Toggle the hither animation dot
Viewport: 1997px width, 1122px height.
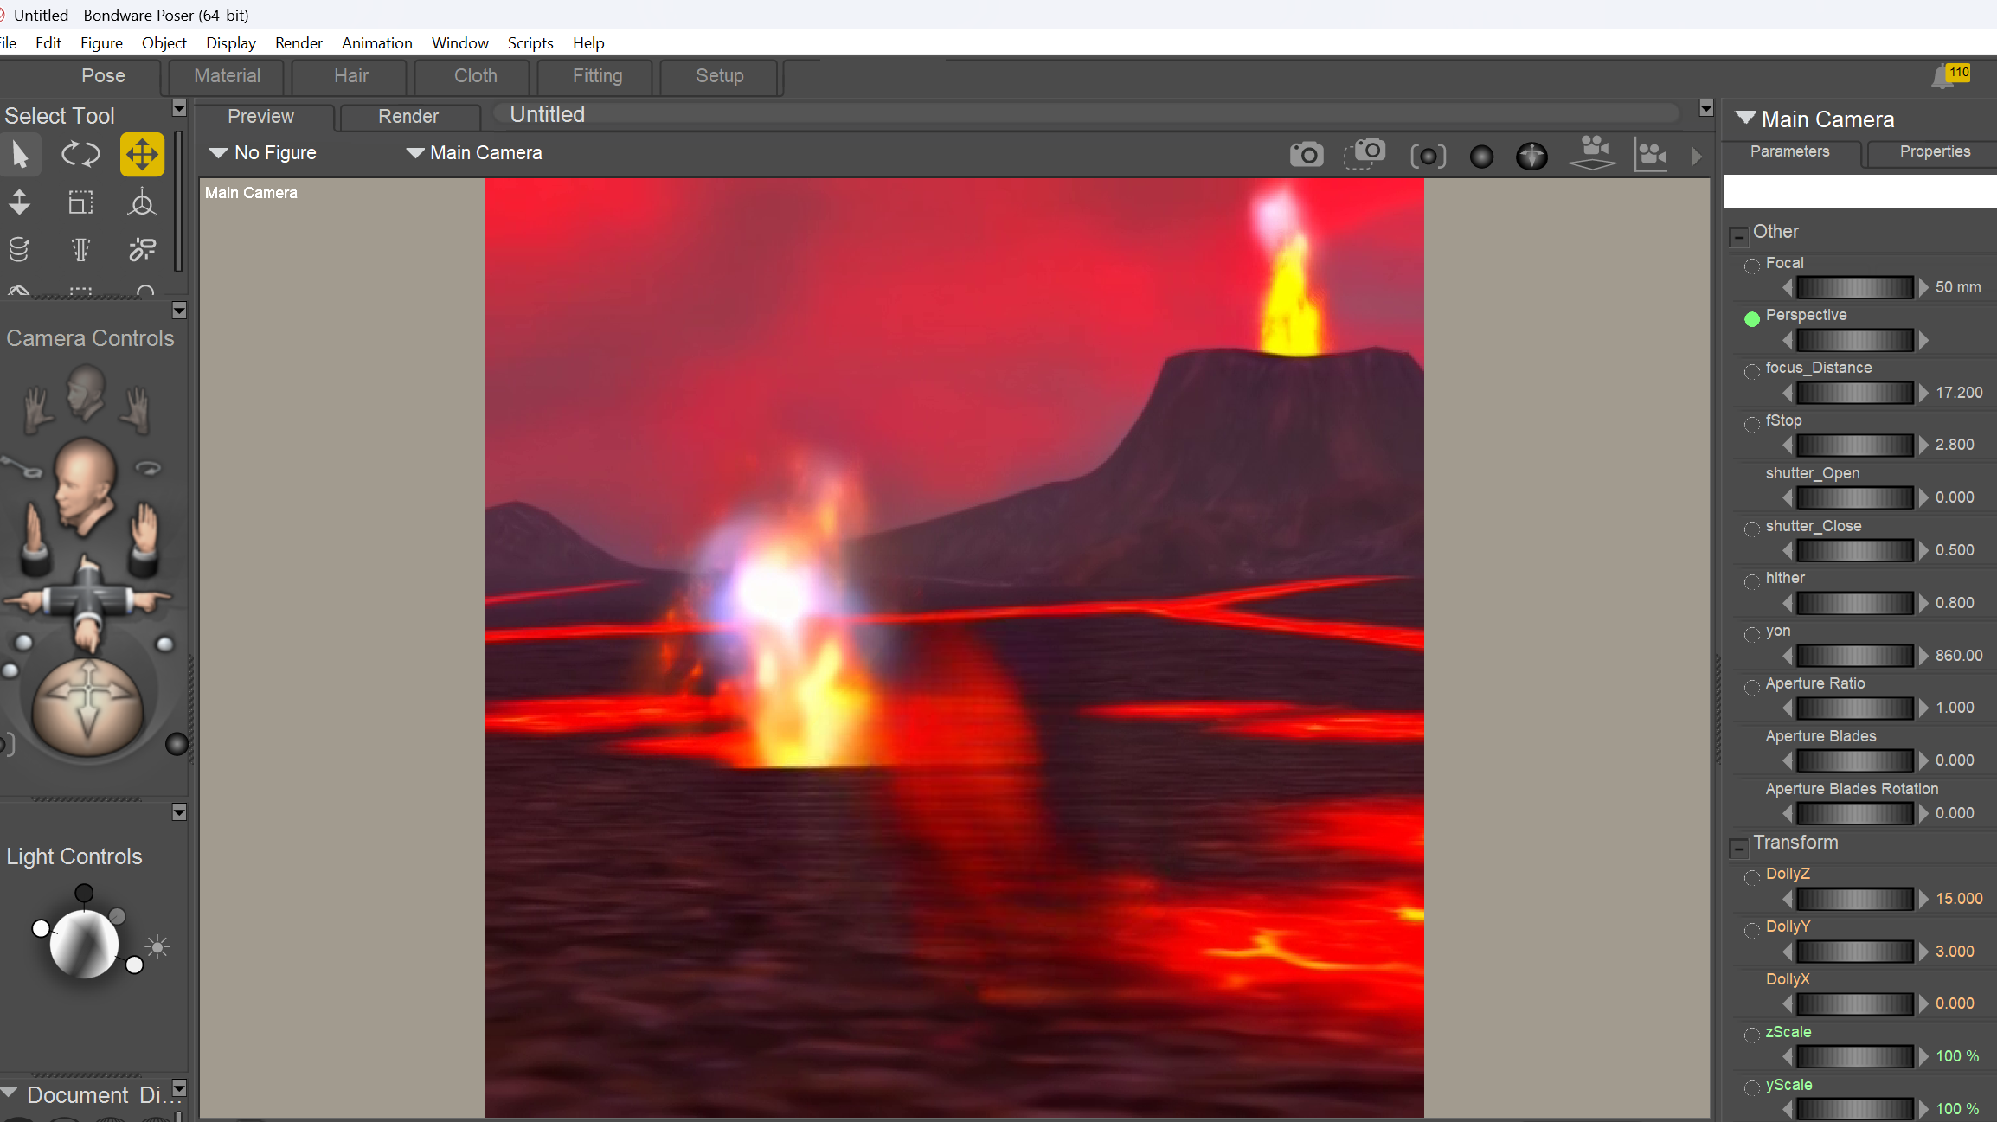[1752, 581]
